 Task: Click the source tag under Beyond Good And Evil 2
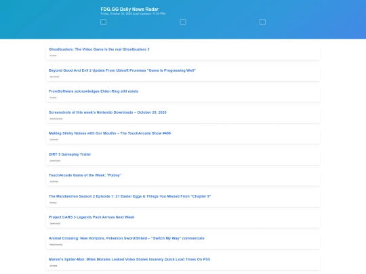pyautogui.click(x=54, y=76)
